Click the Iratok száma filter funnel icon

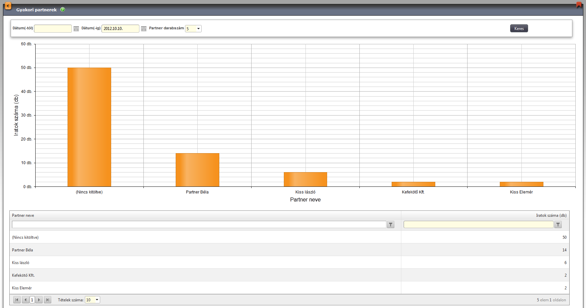[x=558, y=225]
